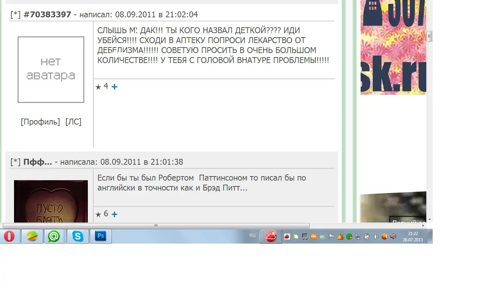Image resolution: width=502 pixels, height=283 pixels.
Task: Upvote the Robert Pattinson comment rated 6
Action: (x=114, y=214)
